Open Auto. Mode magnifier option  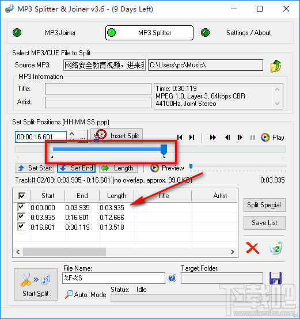(x=86, y=294)
